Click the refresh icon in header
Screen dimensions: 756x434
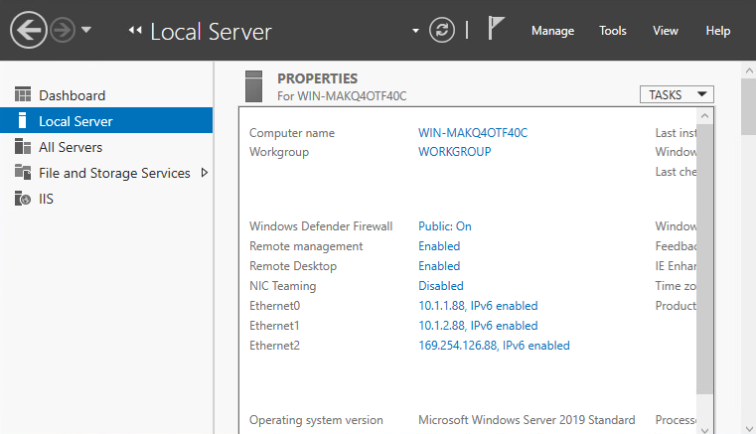441,31
